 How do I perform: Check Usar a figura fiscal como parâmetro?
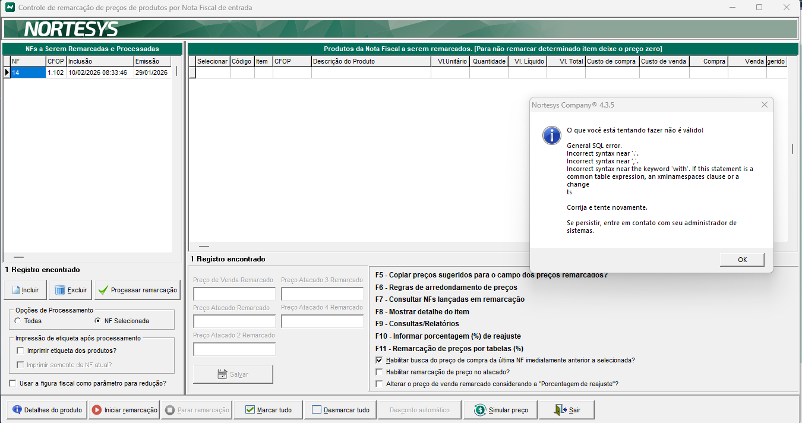tap(13, 383)
